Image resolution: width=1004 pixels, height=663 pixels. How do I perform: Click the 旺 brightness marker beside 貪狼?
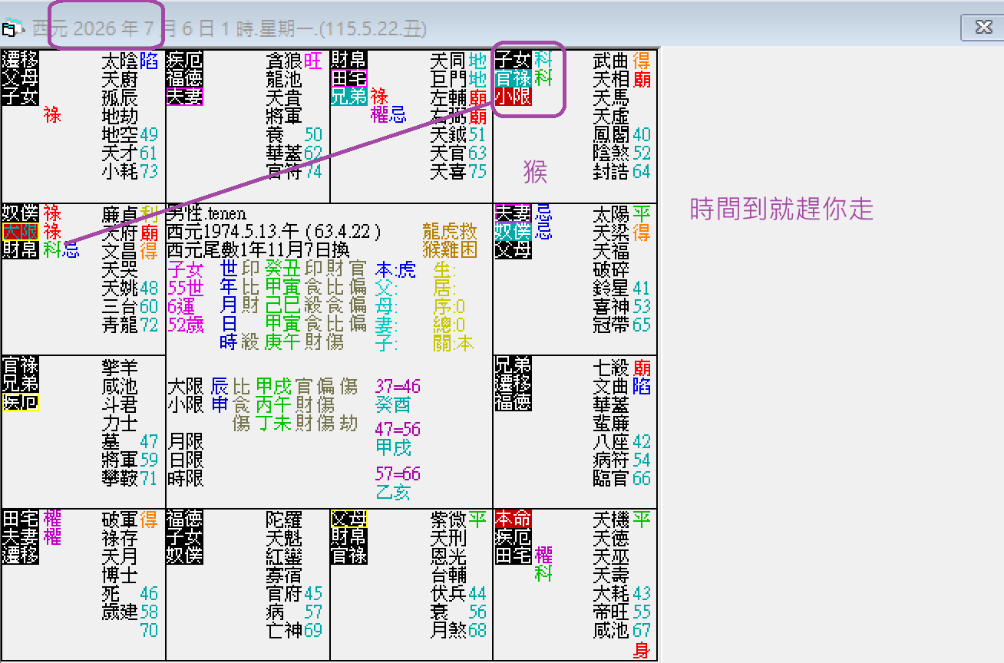(313, 61)
